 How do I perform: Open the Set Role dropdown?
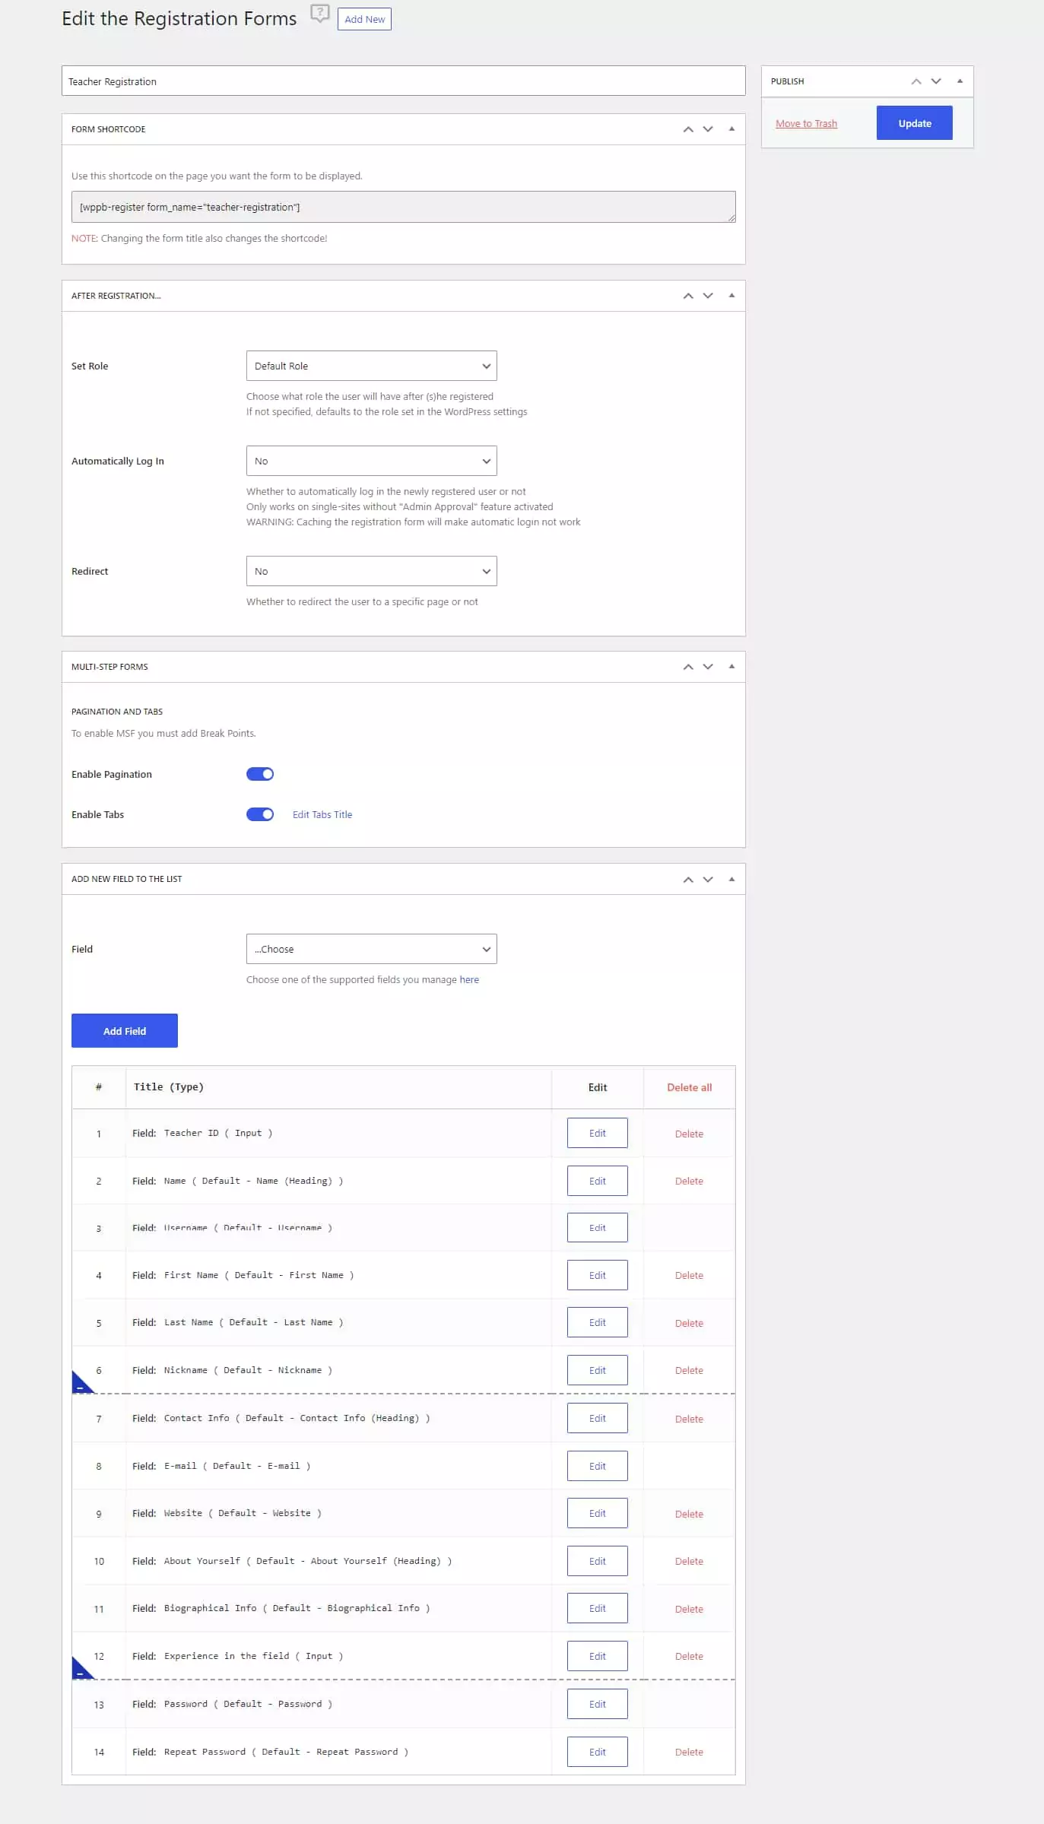point(371,366)
